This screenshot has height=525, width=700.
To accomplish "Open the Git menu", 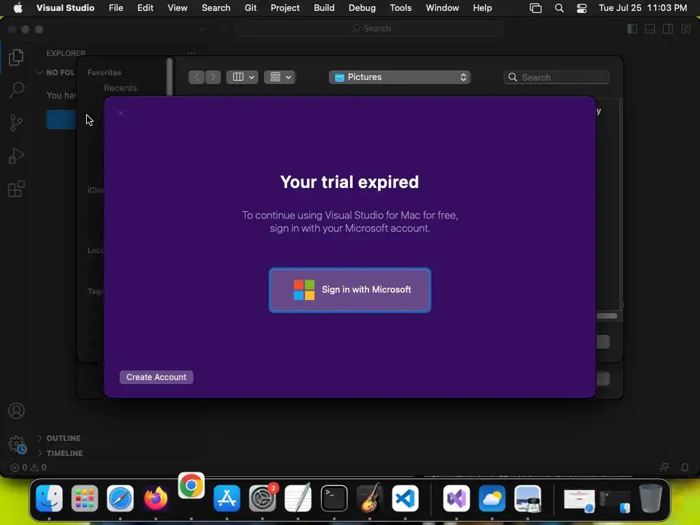I will 250,8.
